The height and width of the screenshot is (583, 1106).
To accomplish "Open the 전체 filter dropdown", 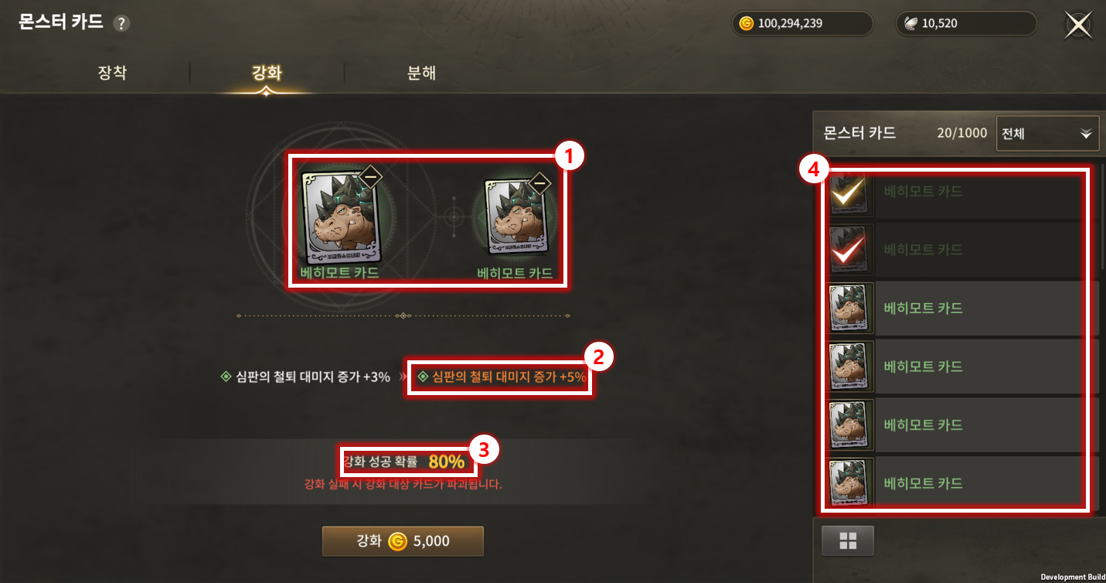I will pyautogui.click(x=1048, y=133).
